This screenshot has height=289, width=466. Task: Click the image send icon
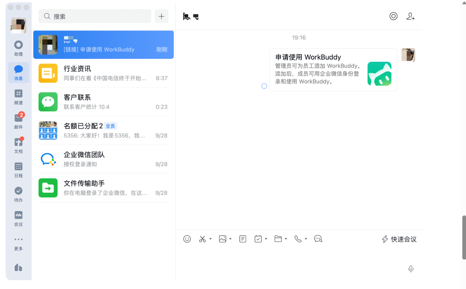pos(223,239)
